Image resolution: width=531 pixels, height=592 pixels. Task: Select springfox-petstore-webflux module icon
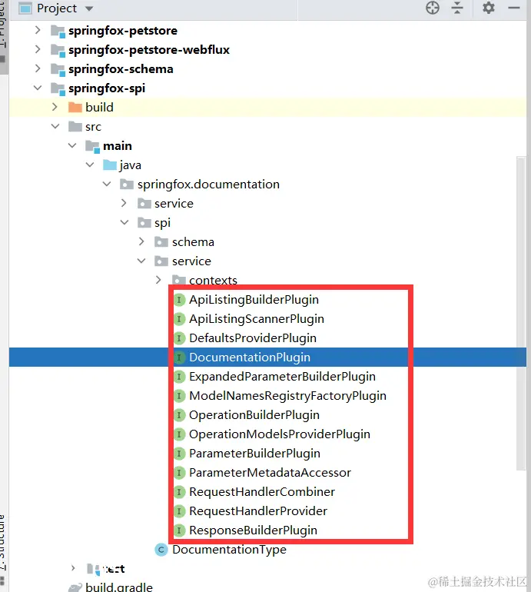tap(58, 50)
